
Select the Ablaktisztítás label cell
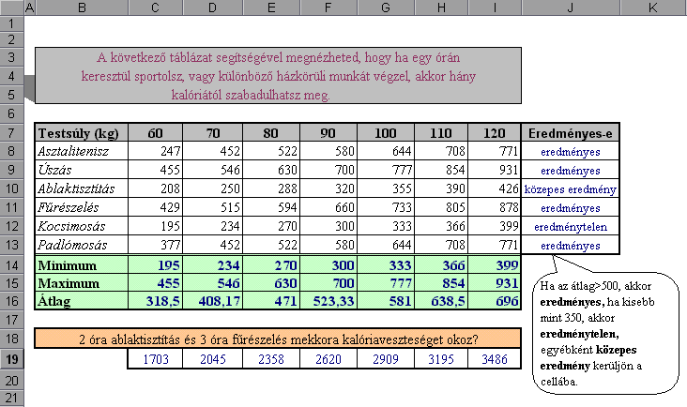(x=80, y=188)
